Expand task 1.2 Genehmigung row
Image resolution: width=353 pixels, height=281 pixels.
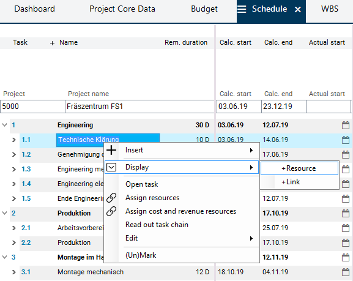point(14,154)
